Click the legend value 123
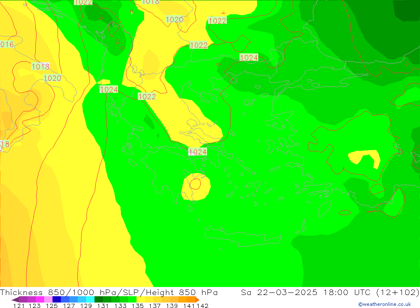The image size is (420, 308). [x=34, y=305]
